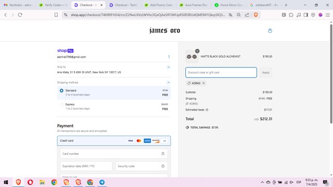This screenshot has height=187, width=333.
Task: Expand the +4 more card types
Action: coord(164,141)
